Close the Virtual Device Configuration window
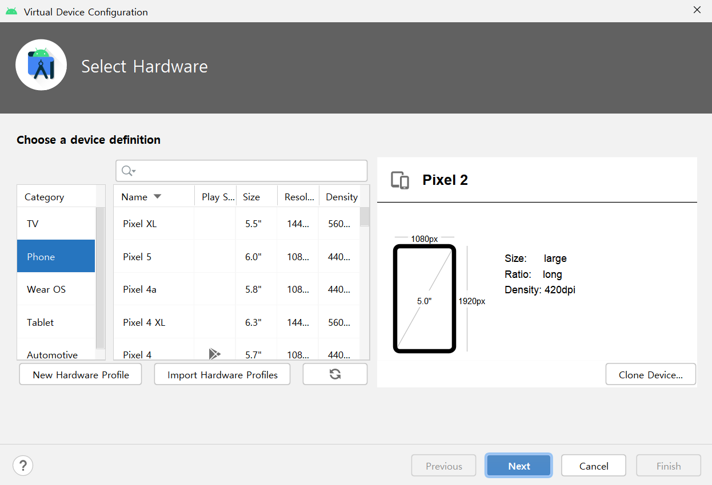This screenshot has height=485, width=712. coord(697,10)
